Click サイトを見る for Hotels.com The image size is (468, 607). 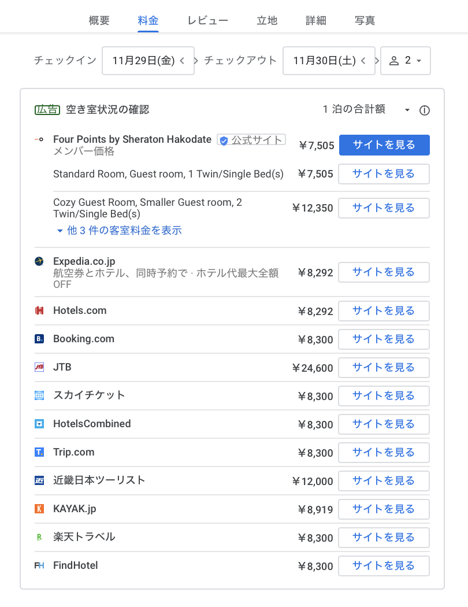click(384, 311)
